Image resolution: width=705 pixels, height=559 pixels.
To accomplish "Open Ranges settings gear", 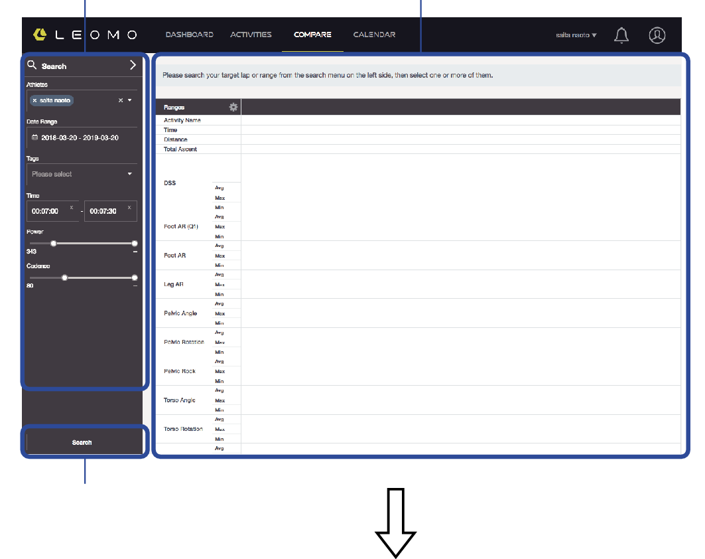I will (233, 107).
